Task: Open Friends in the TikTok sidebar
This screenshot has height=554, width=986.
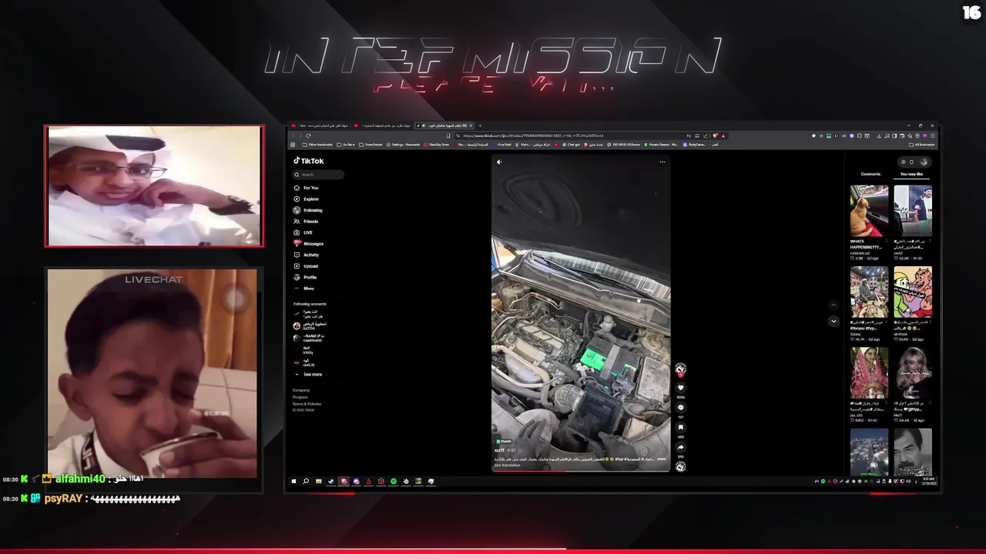Action: 306,222
